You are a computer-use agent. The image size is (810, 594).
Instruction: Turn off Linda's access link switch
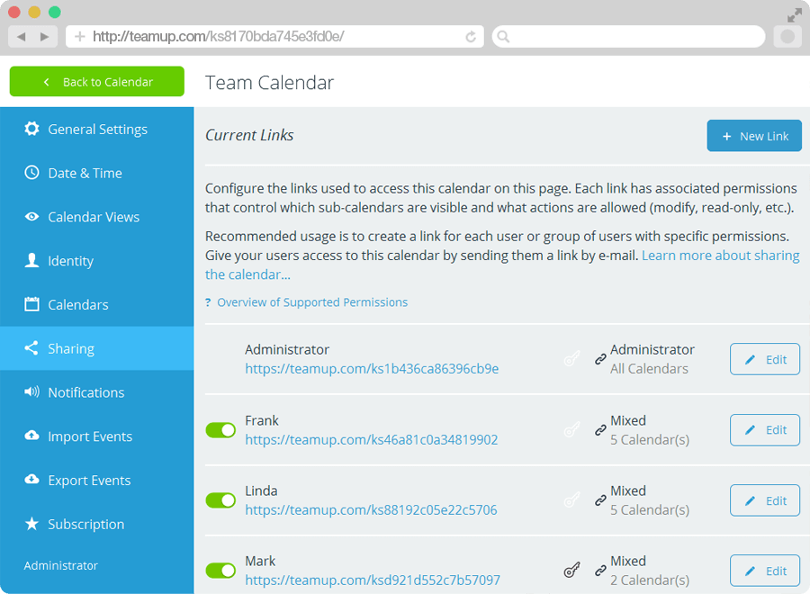pyautogui.click(x=220, y=500)
